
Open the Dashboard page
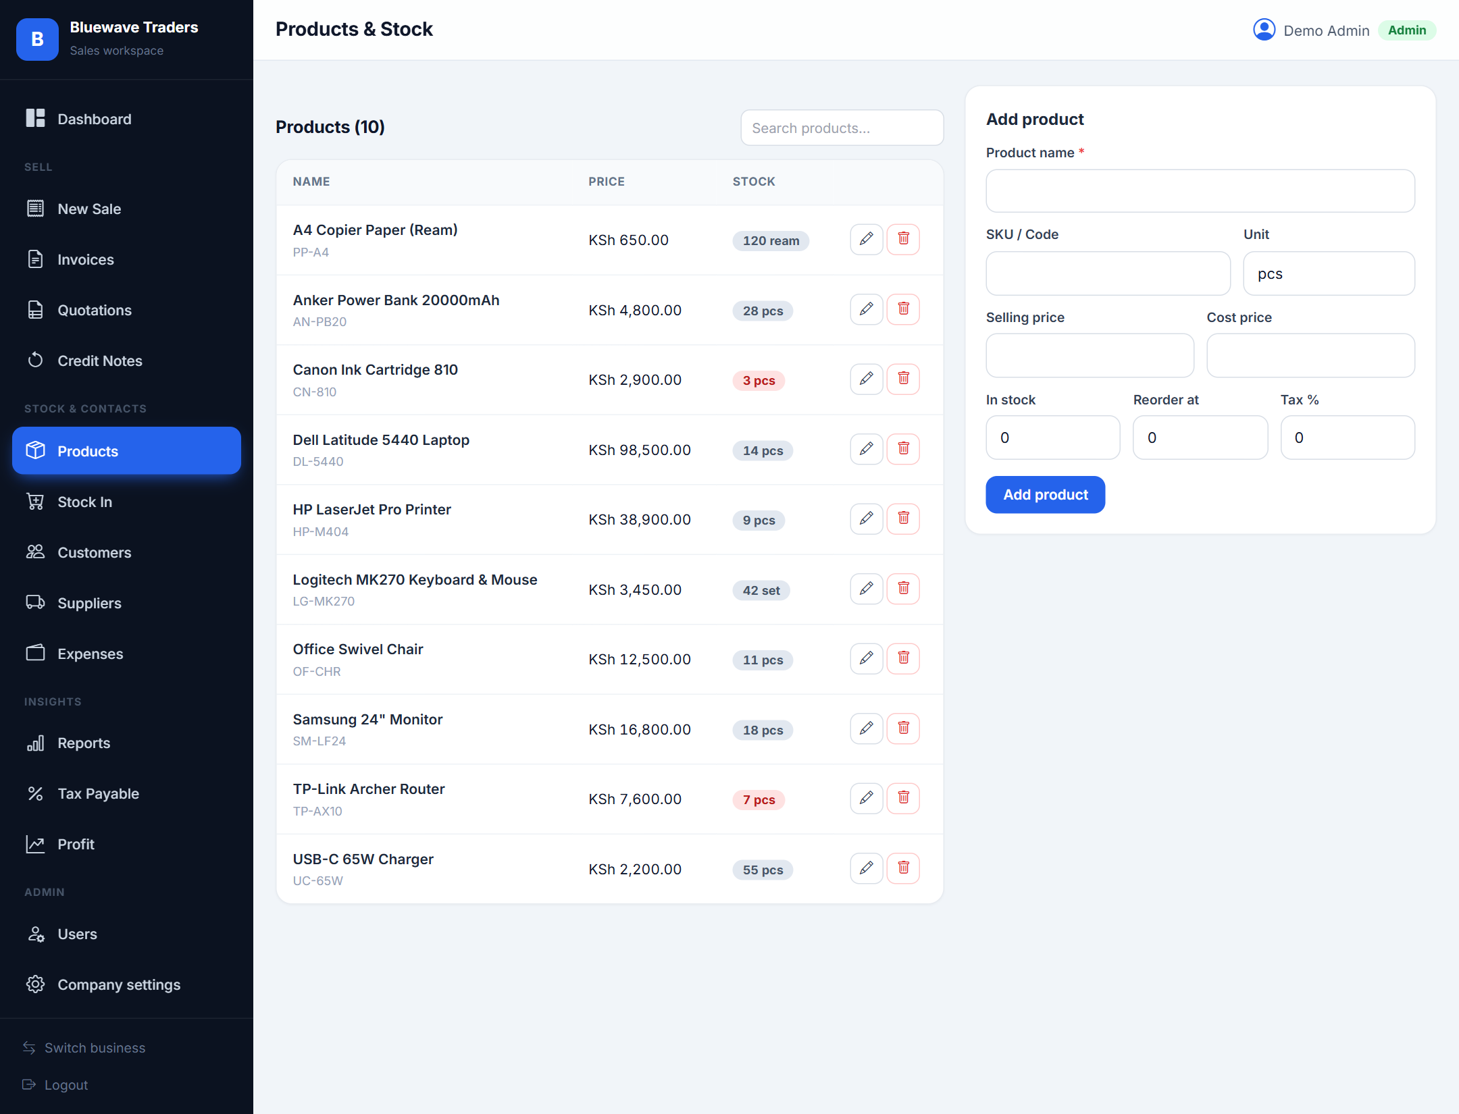coord(126,119)
